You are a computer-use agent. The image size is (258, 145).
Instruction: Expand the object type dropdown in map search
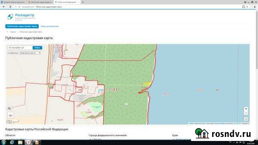(30, 53)
